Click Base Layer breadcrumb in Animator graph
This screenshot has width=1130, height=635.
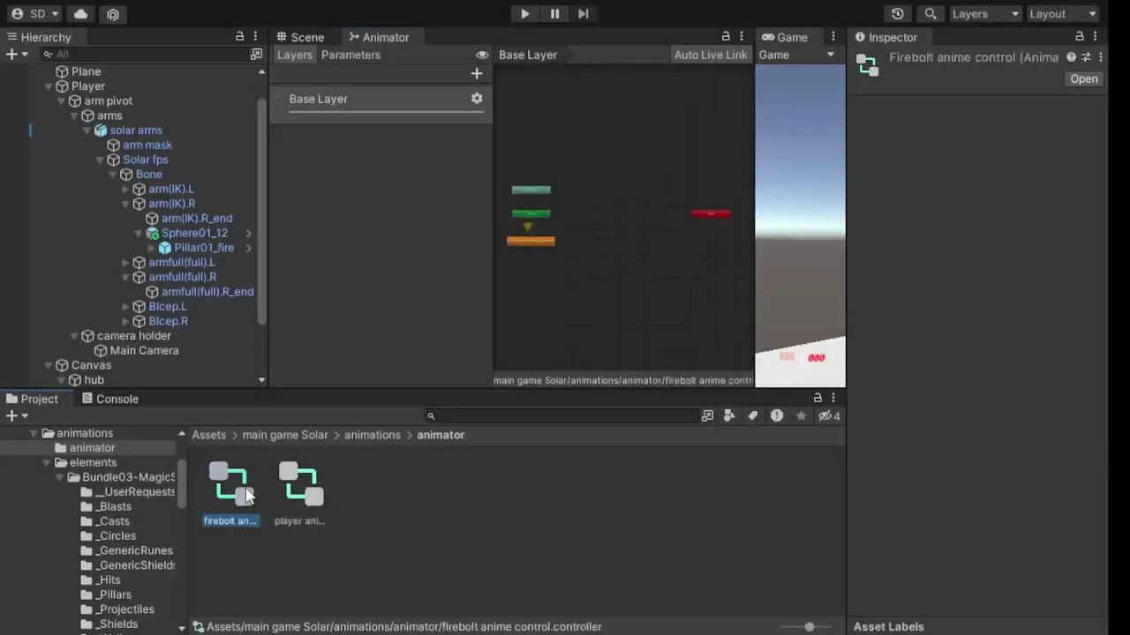528,55
